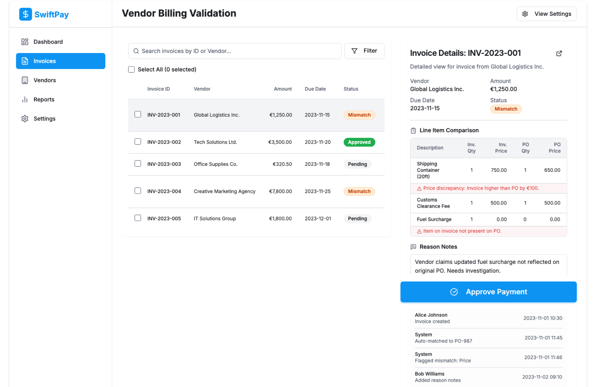Go to the Invoices sidebar item

[61, 61]
